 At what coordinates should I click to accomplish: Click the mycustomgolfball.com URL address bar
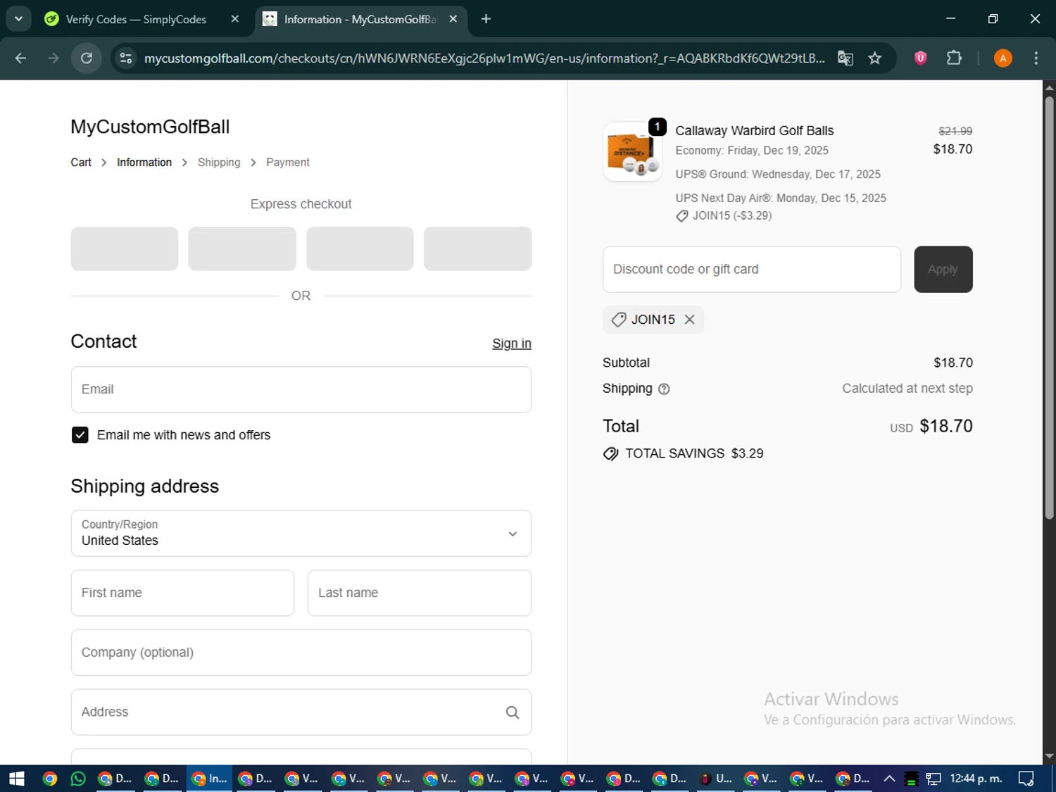[484, 58]
